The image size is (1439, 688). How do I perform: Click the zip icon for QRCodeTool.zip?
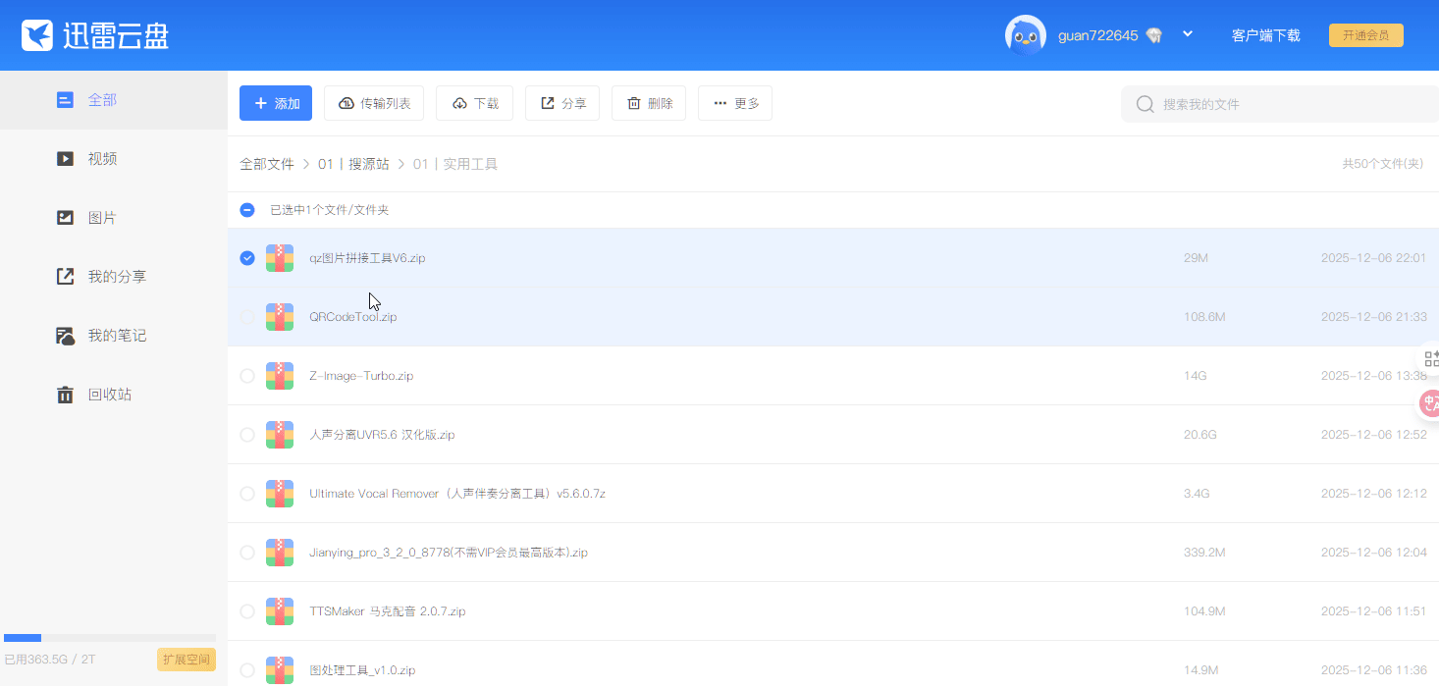coord(280,317)
